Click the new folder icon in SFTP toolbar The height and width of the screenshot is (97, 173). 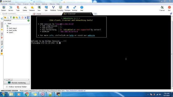[17, 18]
